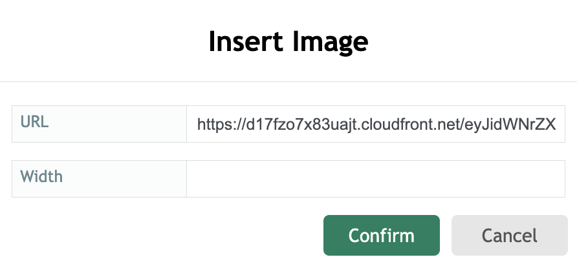
Task: Cancel the Insert Image dialog
Action: (509, 235)
